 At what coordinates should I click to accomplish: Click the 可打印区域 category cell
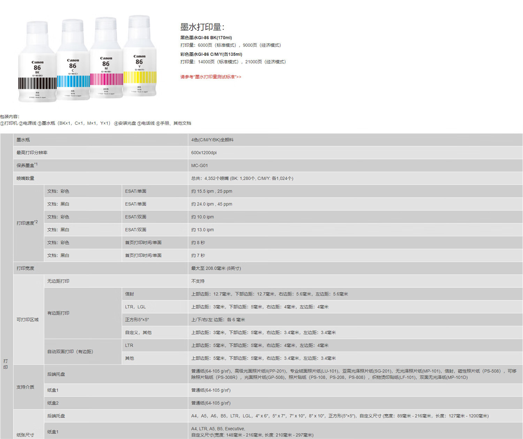[x=29, y=319]
